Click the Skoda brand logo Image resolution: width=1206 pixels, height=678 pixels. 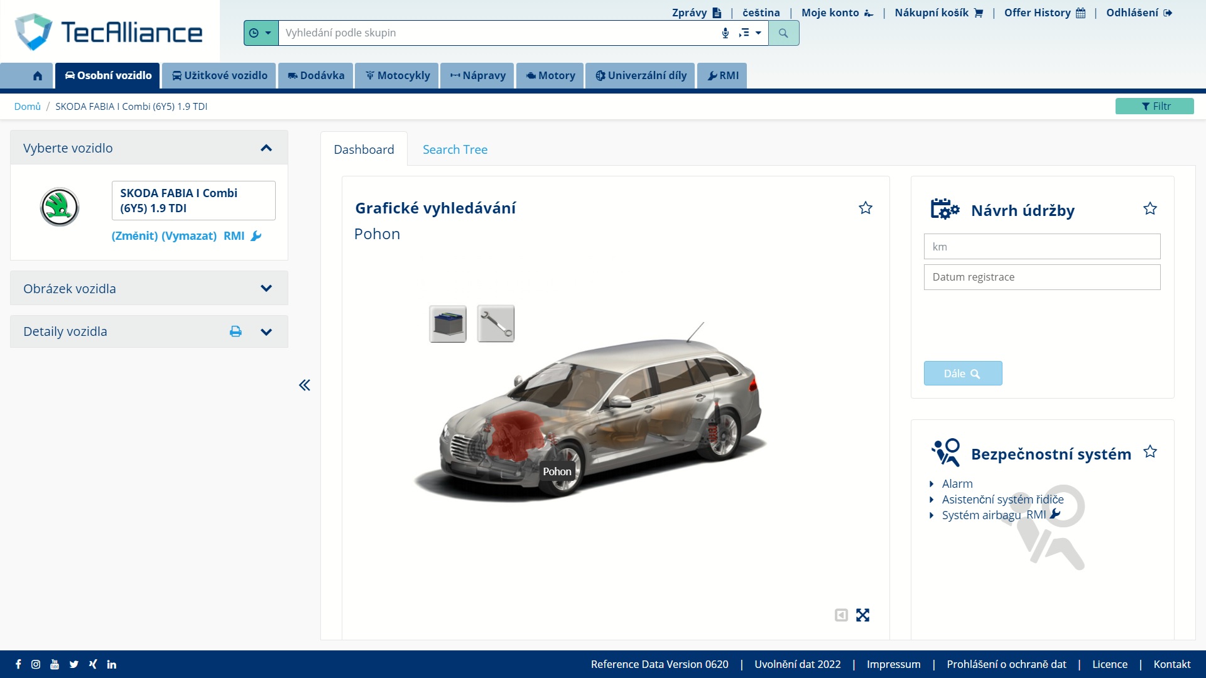click(x=60, y=207)
